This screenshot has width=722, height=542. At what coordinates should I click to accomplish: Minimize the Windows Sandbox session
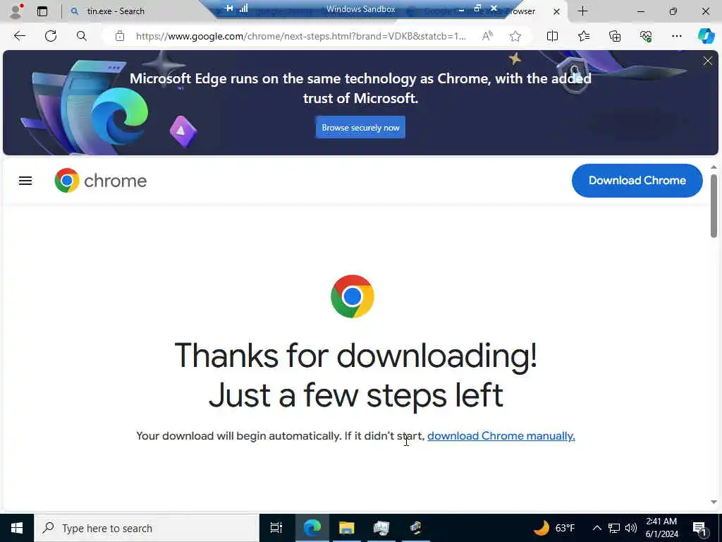point(461,8)
